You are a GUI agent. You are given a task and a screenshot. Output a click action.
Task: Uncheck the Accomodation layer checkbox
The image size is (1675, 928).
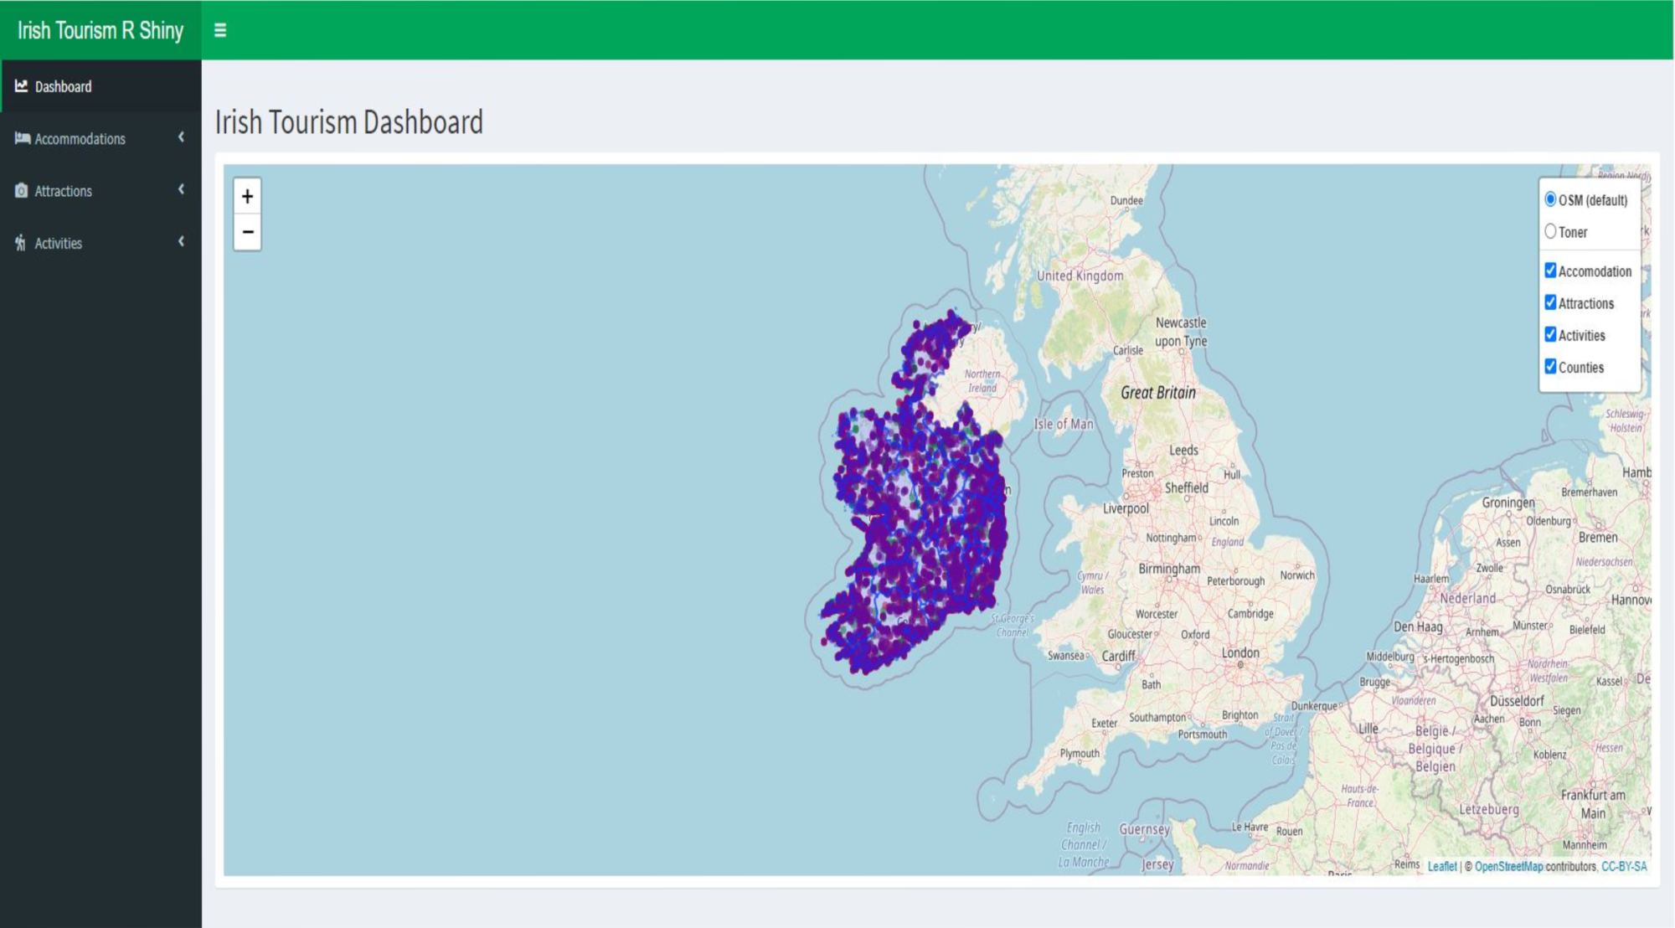point(1550,271)
